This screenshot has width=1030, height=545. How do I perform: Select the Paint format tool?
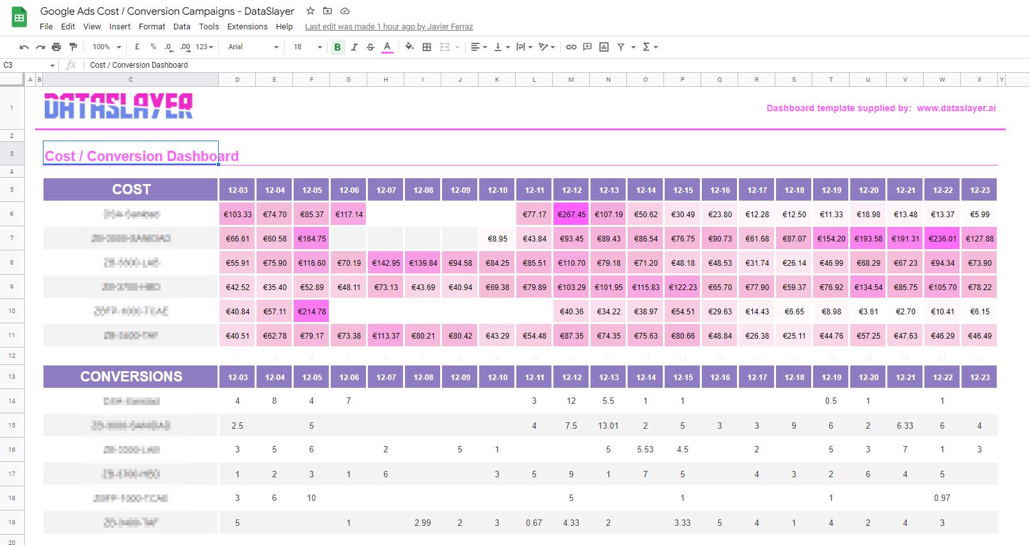(x=73, y=47)
